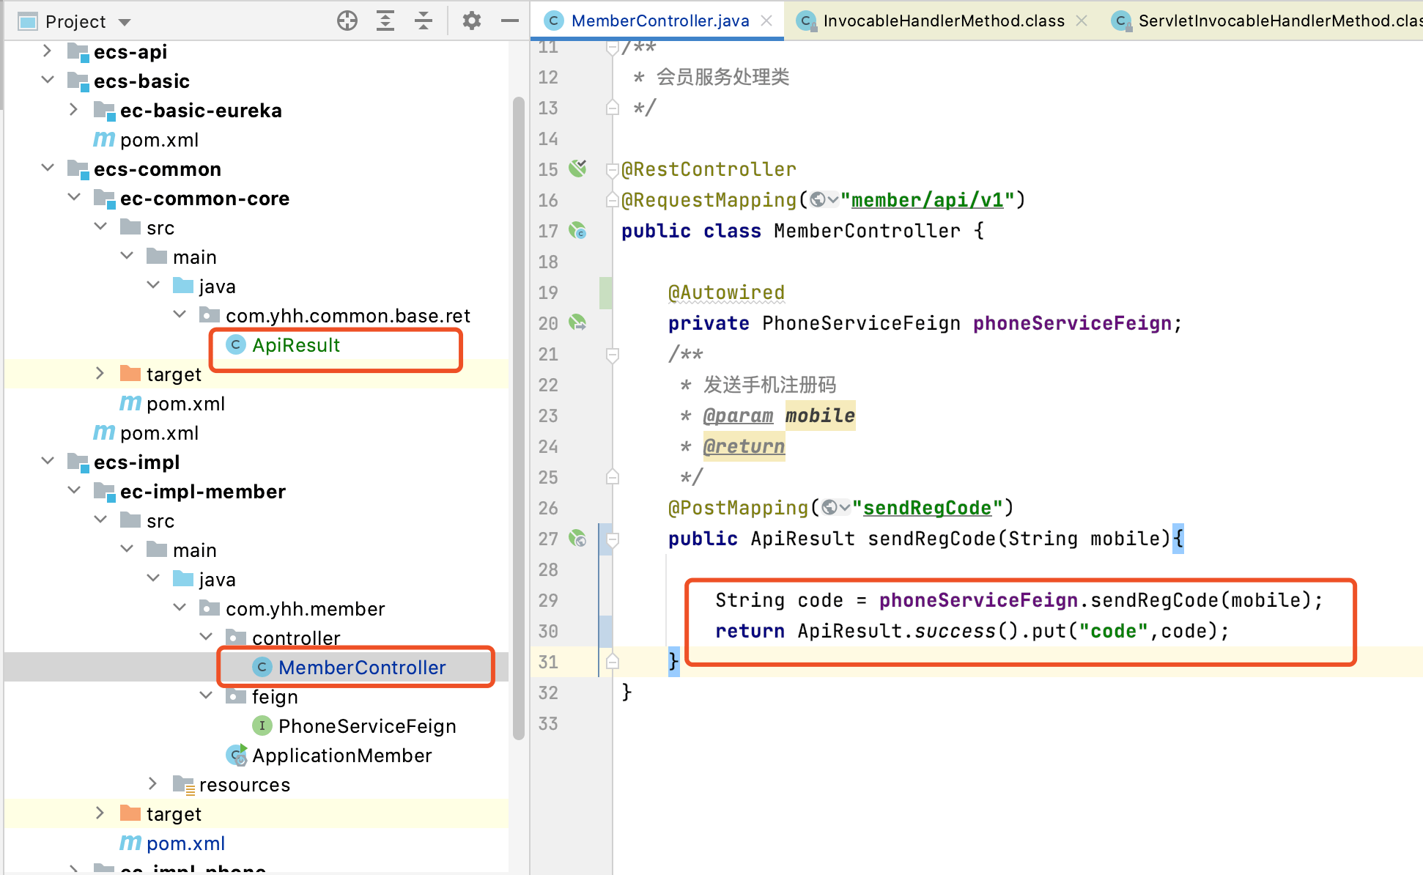This screenshot has height=875, width=1423.
Task: Click the Expand All icon in Project toolbar
Action: pos(385,21)
